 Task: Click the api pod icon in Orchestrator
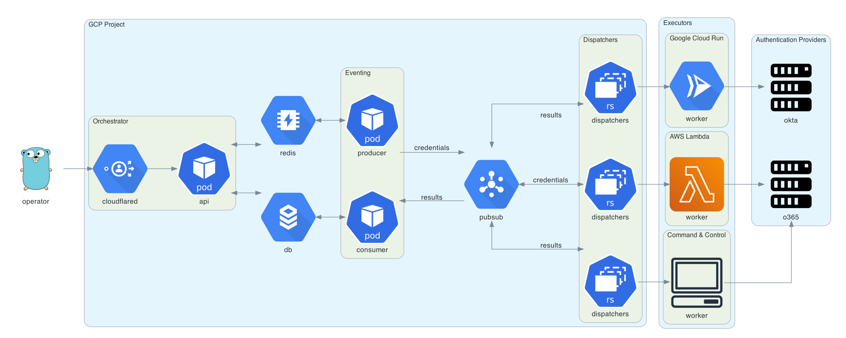point(204,169)
